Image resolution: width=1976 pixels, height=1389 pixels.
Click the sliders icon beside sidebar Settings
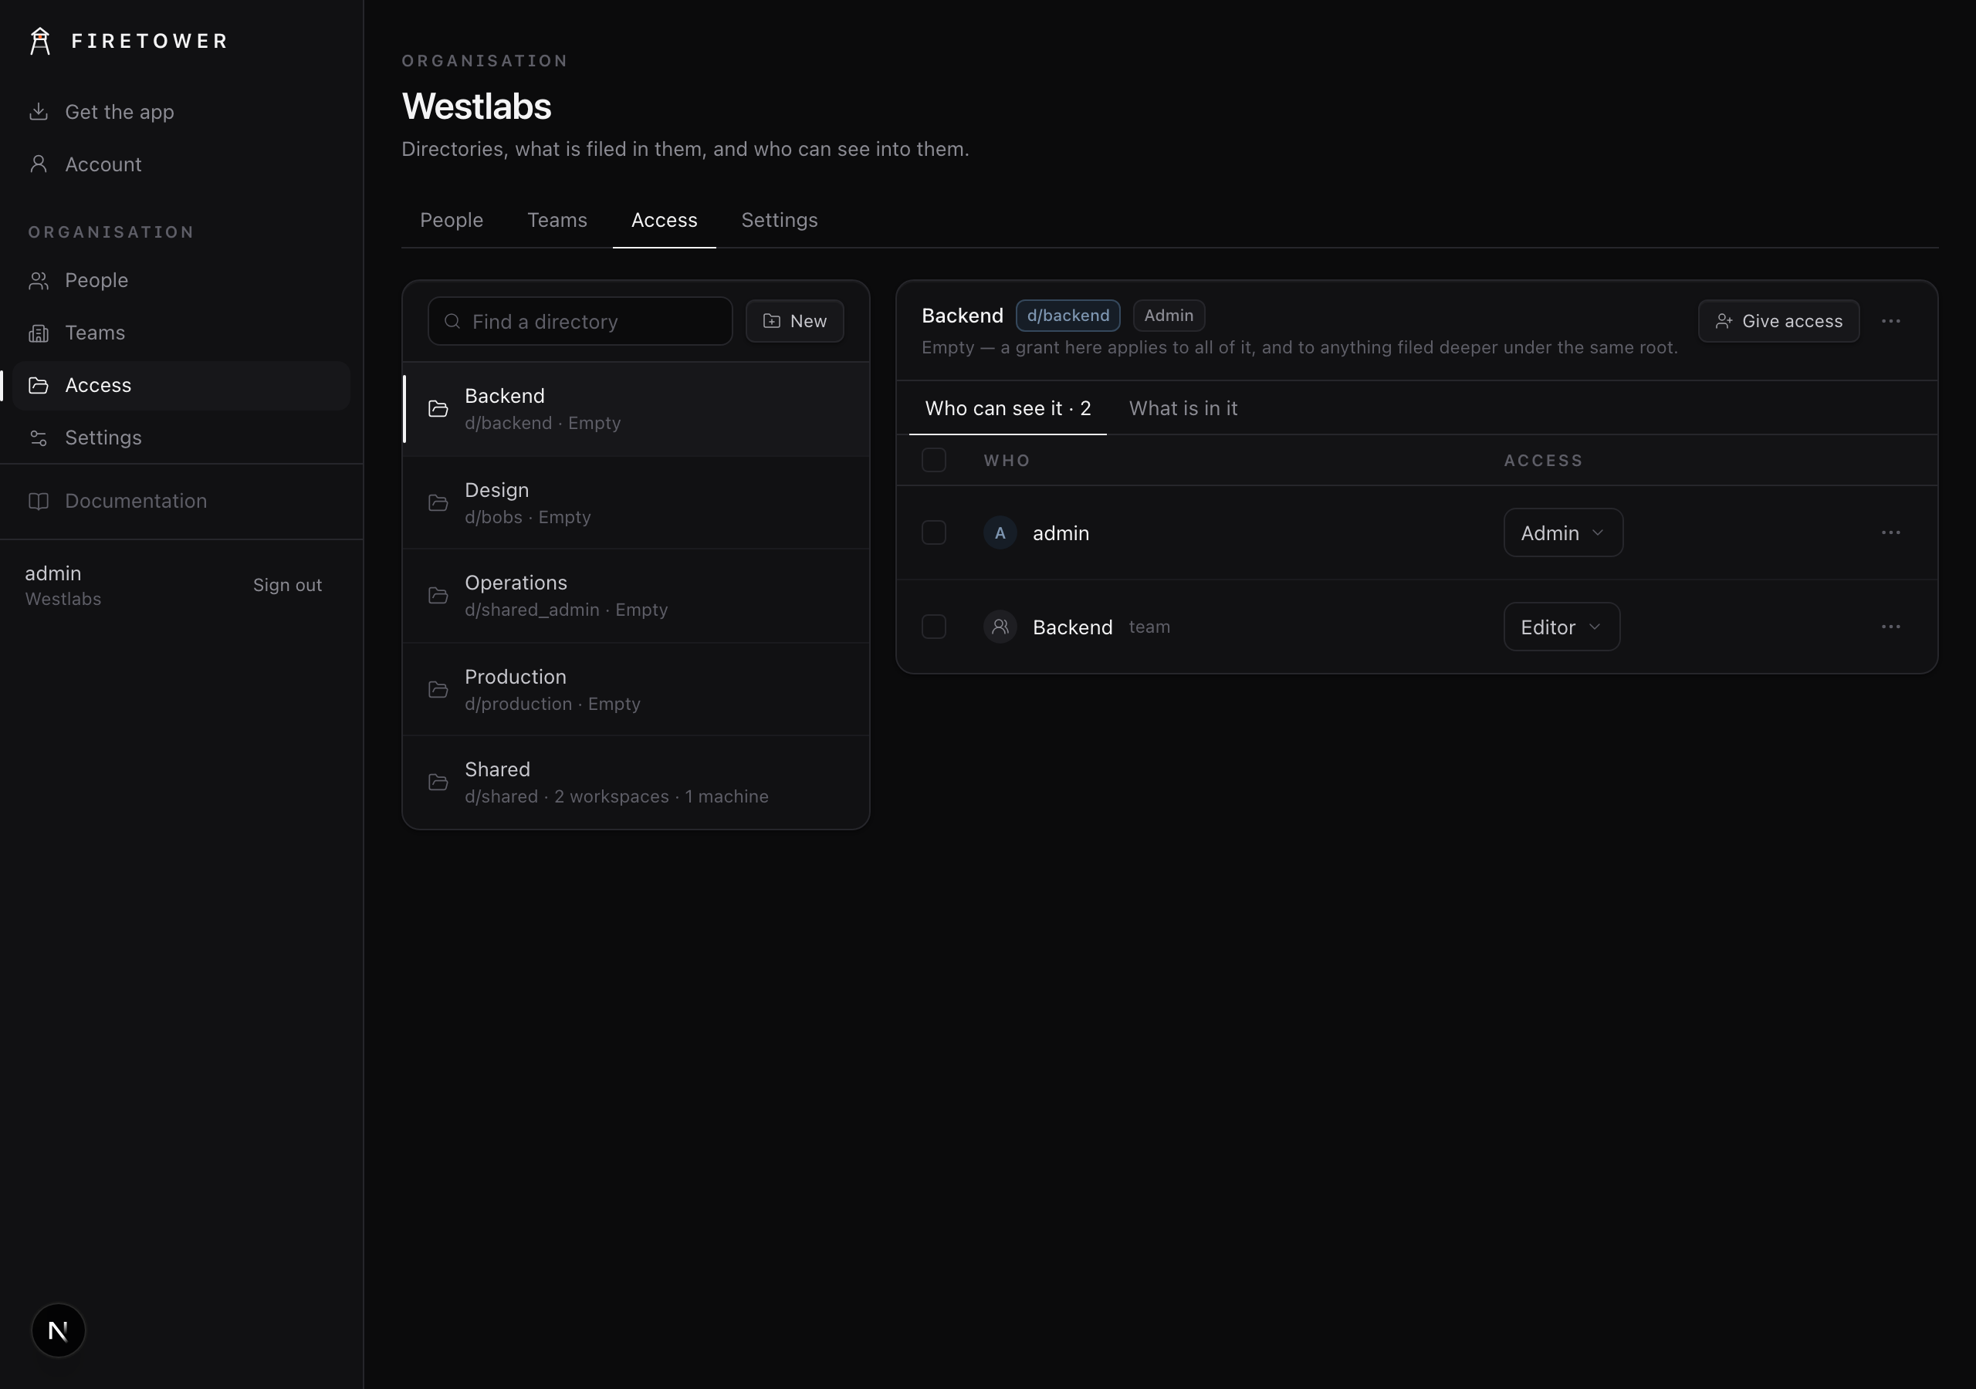coord(38,438)
